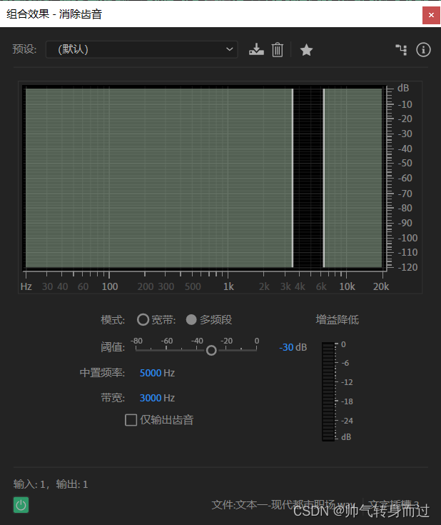Open the channel map editor icon
The width and height of the screenshot is (441, 525).
pos(401,50)
